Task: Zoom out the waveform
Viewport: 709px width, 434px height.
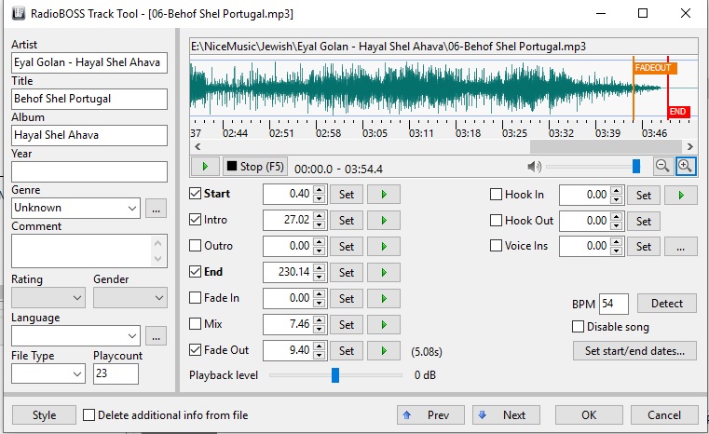Action: pos(662,166)
